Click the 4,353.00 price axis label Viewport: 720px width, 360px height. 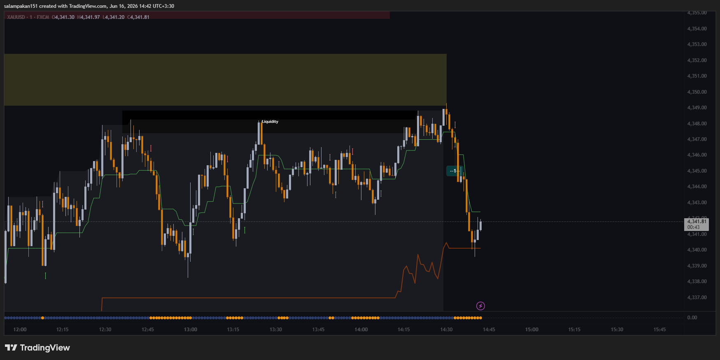tap(697, 44)
